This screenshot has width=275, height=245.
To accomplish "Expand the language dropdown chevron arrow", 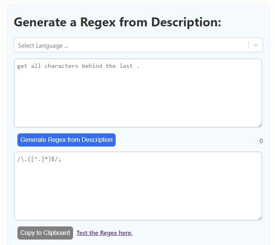I will [x=255, y=45].
